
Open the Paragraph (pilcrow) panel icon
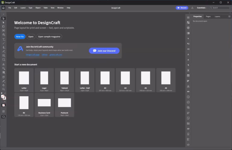click(188, 65)
